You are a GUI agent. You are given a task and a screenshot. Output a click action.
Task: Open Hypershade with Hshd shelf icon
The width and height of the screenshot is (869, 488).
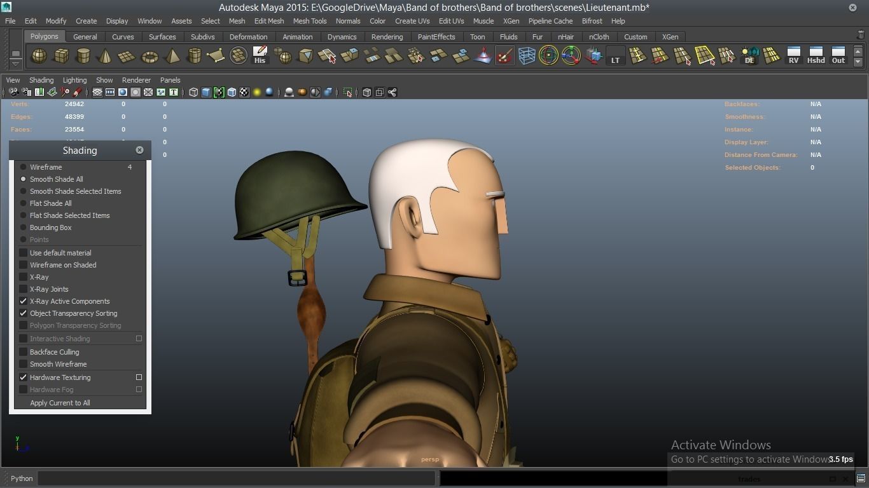[816, 55]
